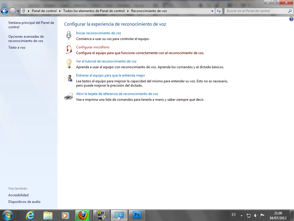Open the Windows Start menu

pyautogui.click(x=7, y=215)
